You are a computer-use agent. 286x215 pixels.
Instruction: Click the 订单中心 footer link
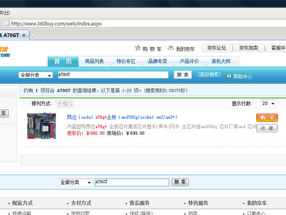tap(256, 213)
